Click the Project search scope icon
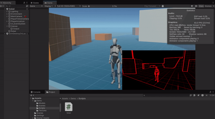Screen dimensions: 215x119 click(x=191, y=95)
